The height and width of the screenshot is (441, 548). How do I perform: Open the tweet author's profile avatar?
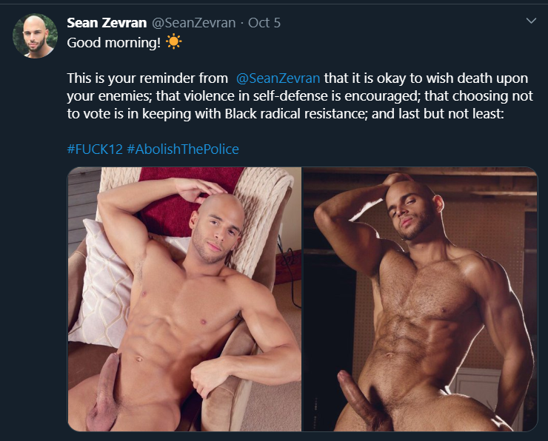[x=35, y=36]
